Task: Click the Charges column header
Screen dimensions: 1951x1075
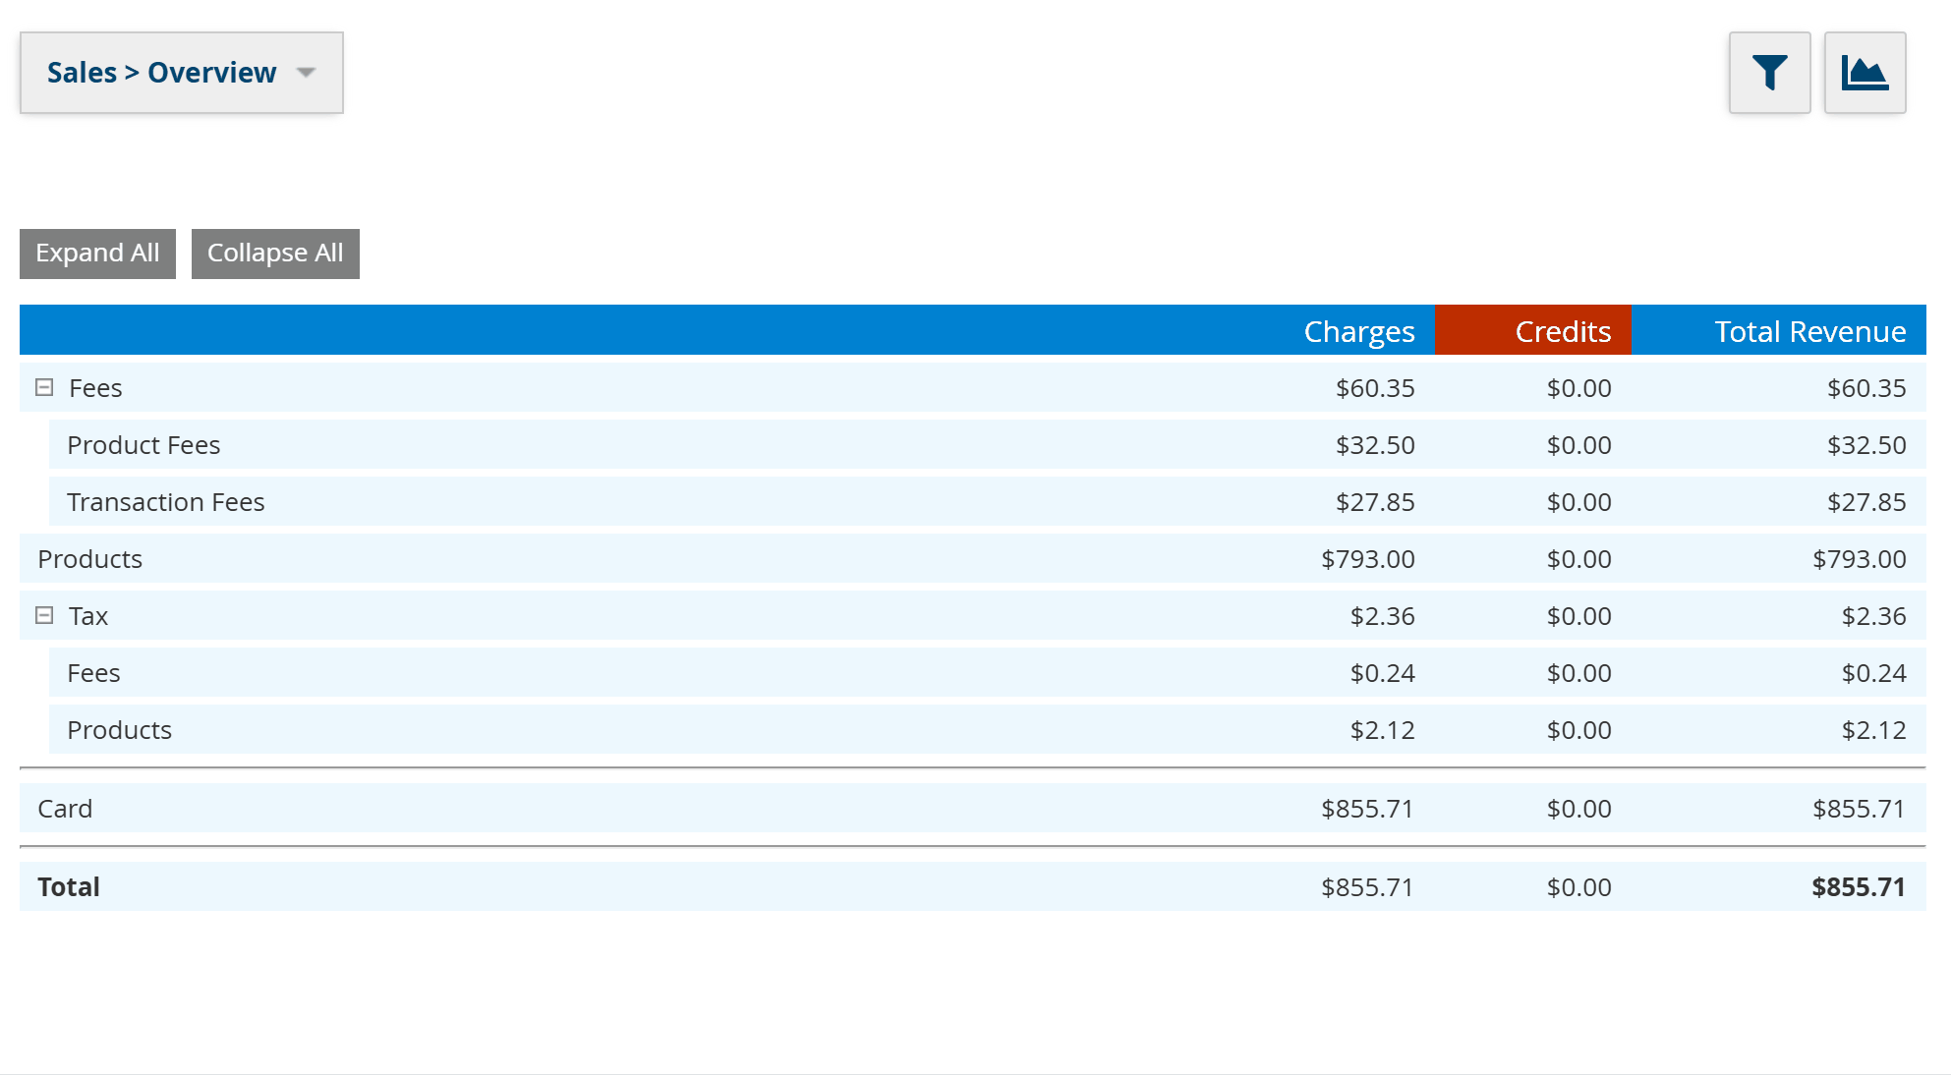Action: tap(1358, 331)
